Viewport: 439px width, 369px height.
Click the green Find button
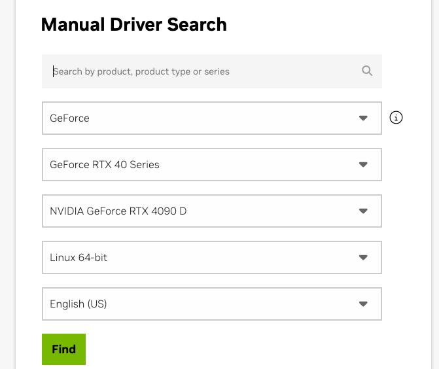64,349
